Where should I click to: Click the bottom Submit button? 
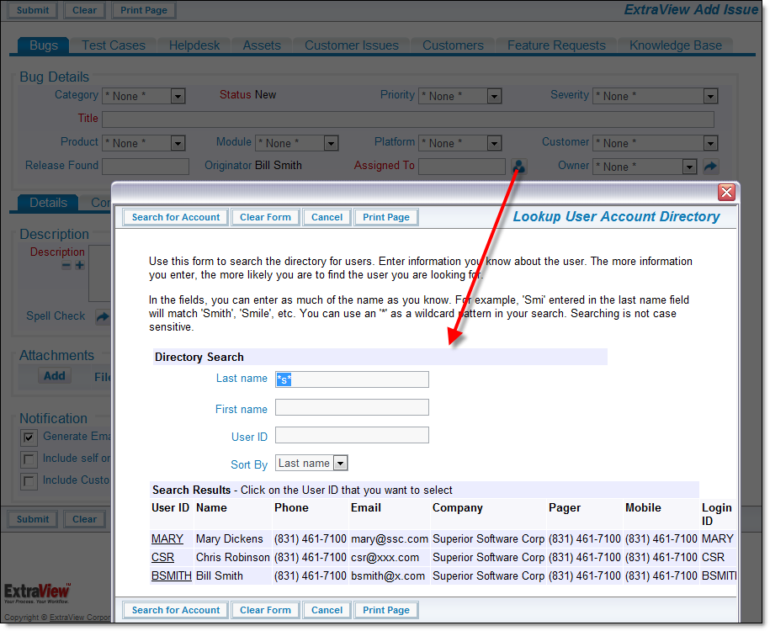click(x=33, y=520)
